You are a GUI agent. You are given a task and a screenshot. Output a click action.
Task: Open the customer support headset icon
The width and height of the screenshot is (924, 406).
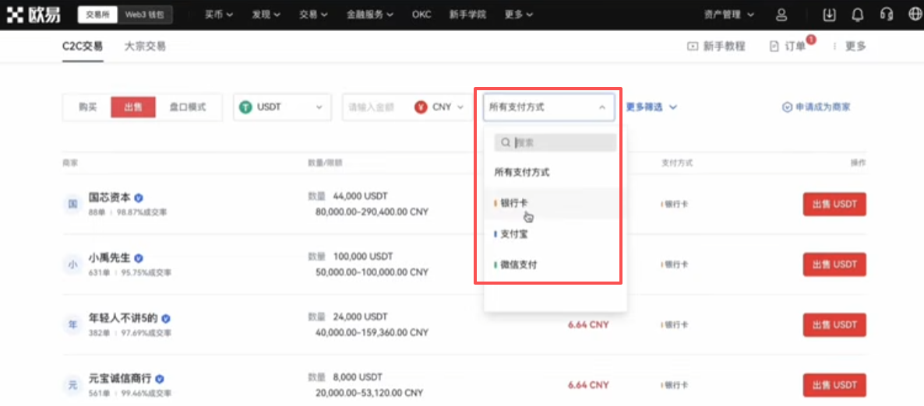pyautogui.click(x=887, y=15)
